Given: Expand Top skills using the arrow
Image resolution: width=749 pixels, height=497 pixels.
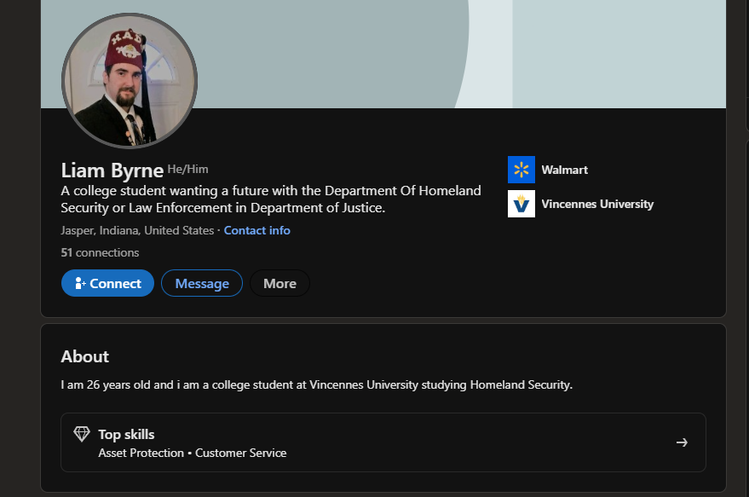Looking at the screenshot, I should (x=682, y=442).
